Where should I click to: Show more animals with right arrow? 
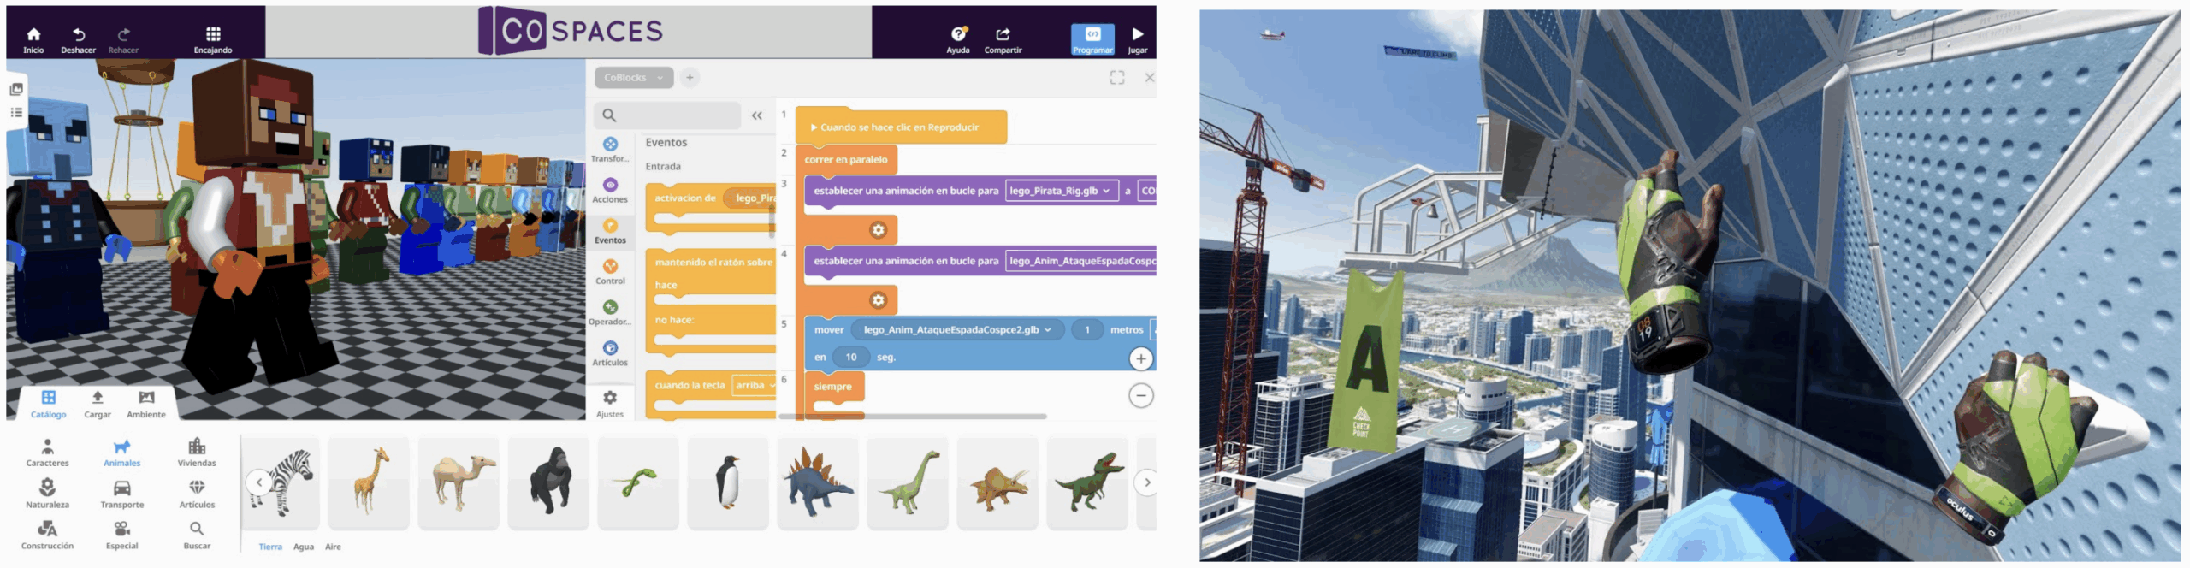[x=1147, y=482]
